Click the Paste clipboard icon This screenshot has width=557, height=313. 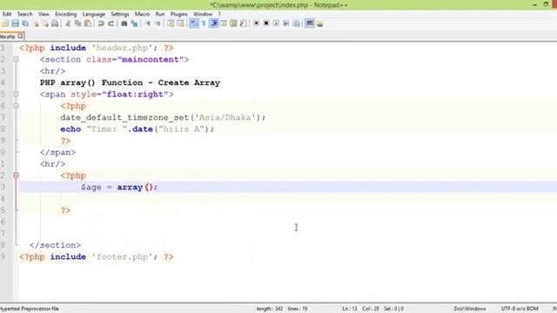pyautogui.click(x=87, y=23)
